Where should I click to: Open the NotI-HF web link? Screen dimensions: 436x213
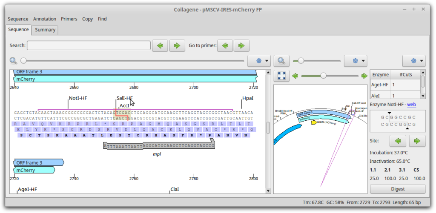tap(412, 105)
